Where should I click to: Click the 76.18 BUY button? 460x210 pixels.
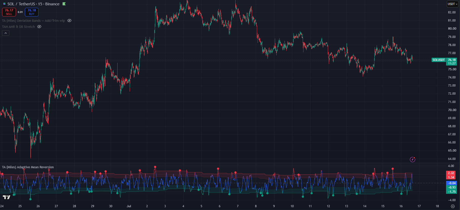(x=32, y=12)
